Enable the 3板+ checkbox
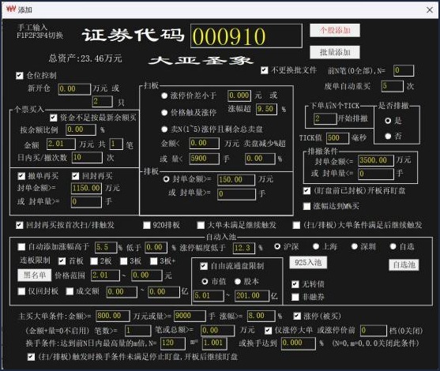The height and width of the screenshot is (371, 440). pos(154,261)
